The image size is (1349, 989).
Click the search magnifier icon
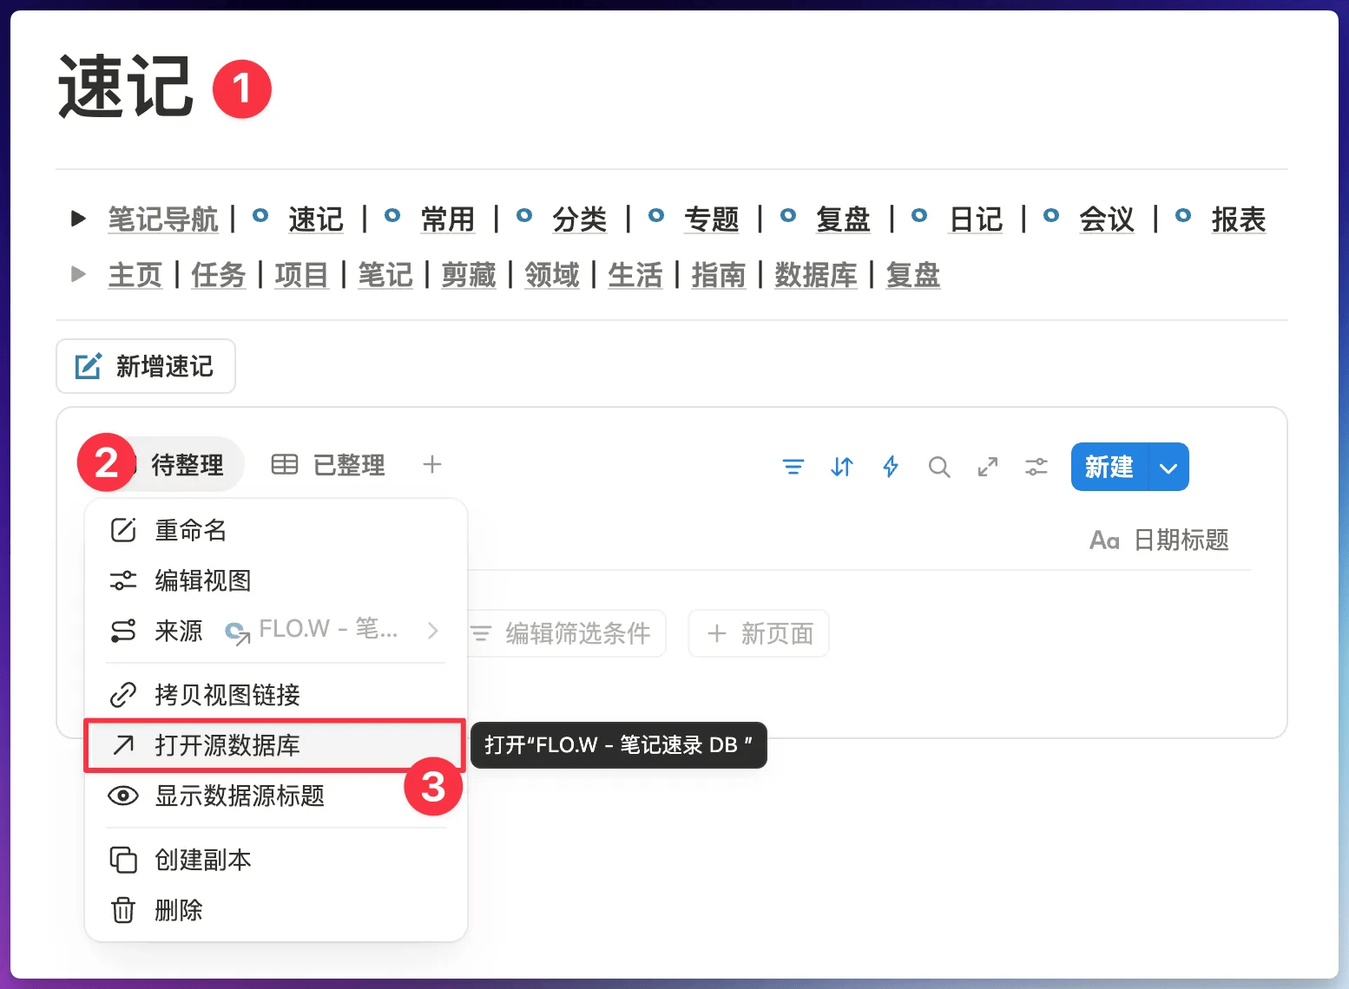coord(938,468)
